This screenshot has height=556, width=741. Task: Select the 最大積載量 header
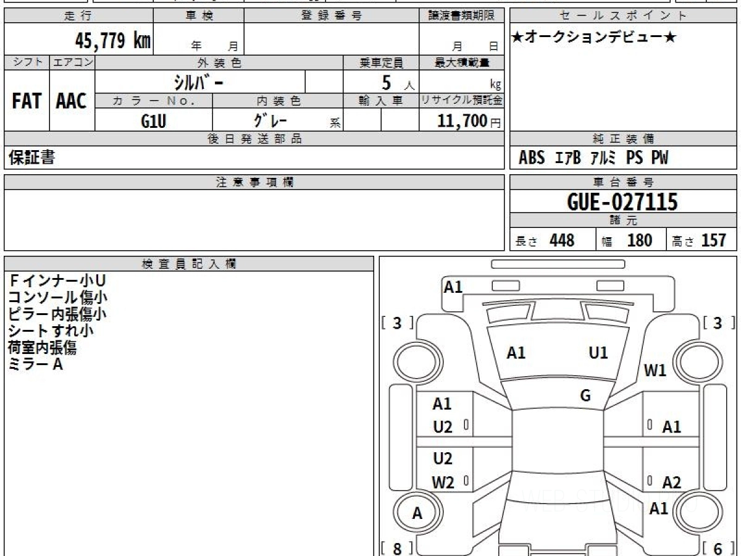click(462, 62)
